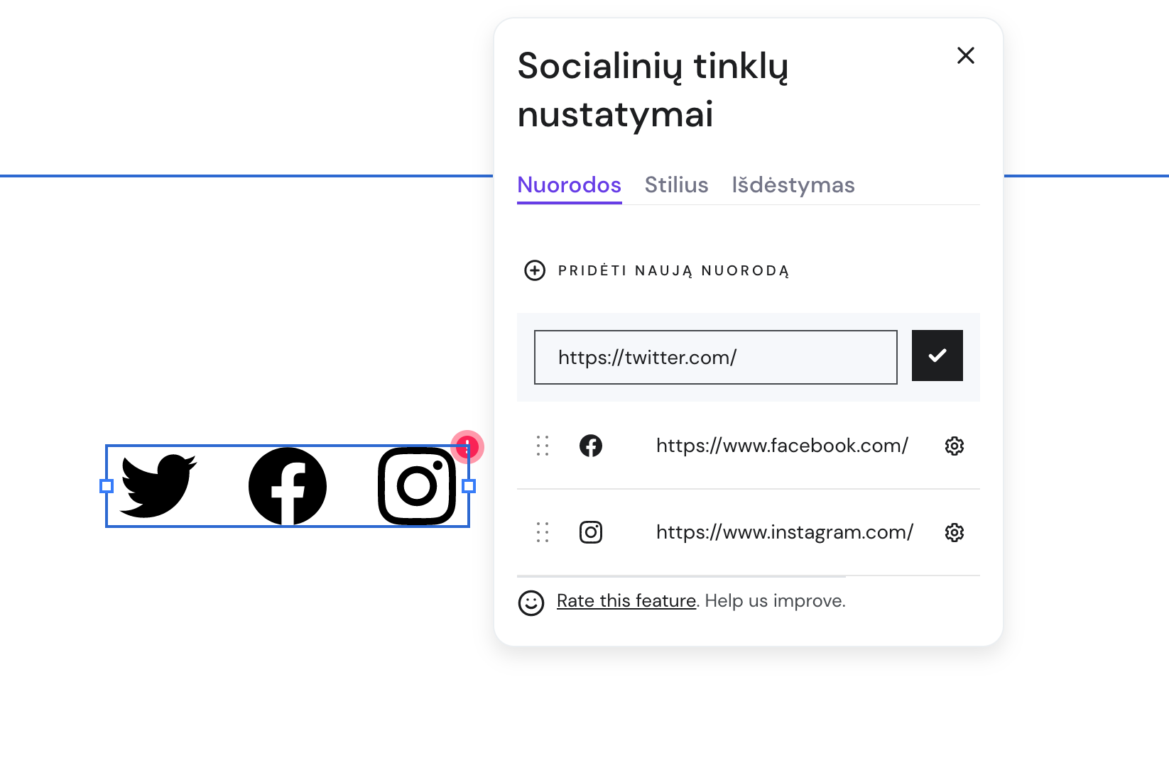This screenshot has width=1169, height=782.
Task: Open the Rate this feature link
Action: (626, 601)
